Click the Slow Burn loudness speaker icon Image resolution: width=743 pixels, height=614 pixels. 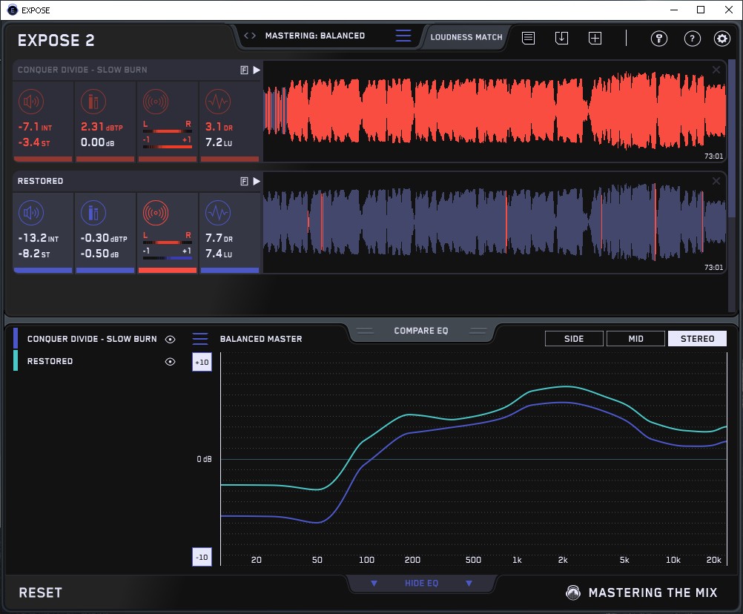click(x=31, y=102)
